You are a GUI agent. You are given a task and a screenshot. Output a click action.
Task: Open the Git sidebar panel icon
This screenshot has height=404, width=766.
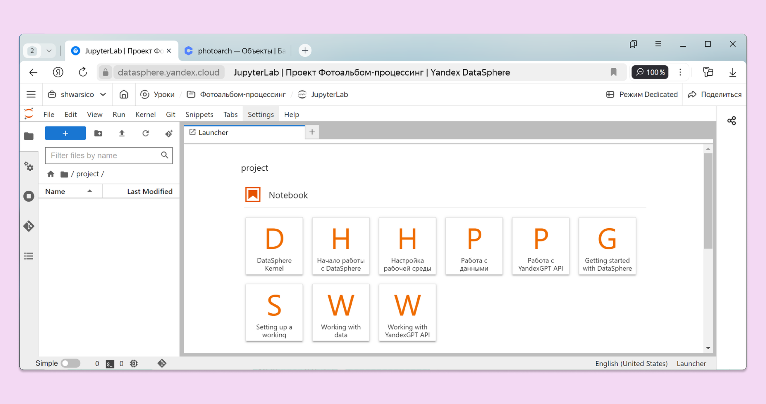(29, 226)
